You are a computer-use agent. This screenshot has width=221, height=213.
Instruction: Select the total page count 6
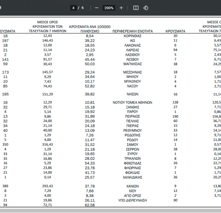[x=83, y=8]
